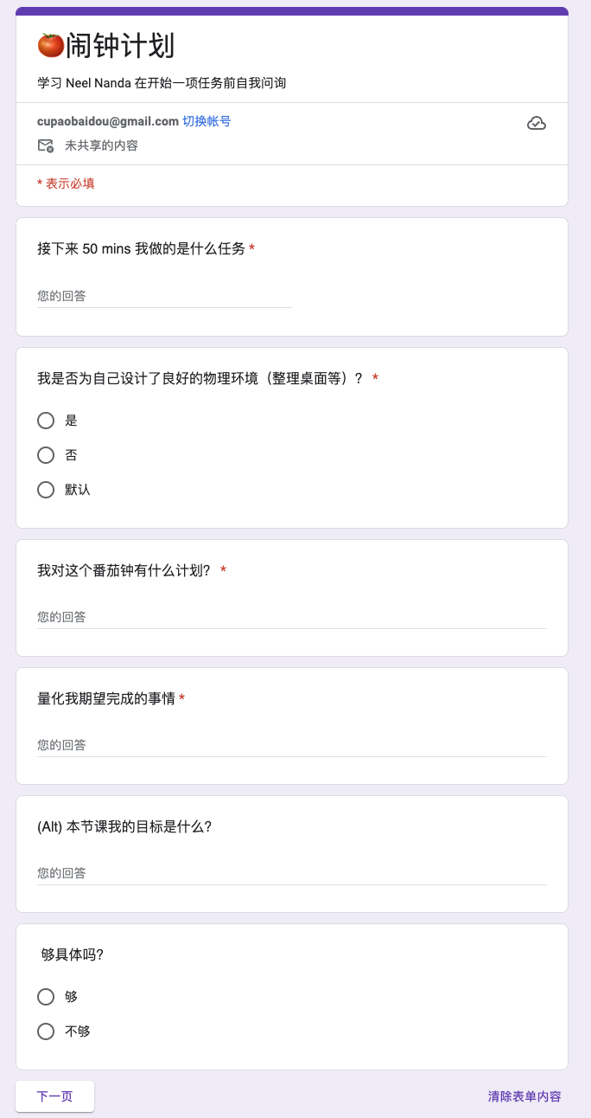The width and height of the screenshot is (591, 1118).
Task: Click the 未共享的内容 label
Action: coord(101,145)
